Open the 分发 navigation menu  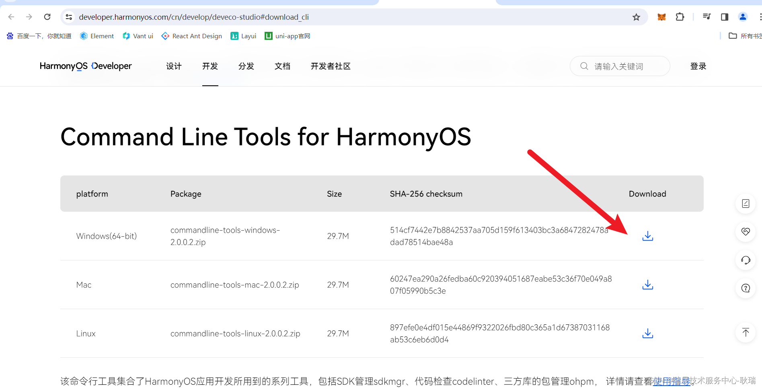[246, 66]
